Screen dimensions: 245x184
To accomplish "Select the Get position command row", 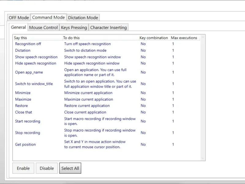I will tap(25, 144).
